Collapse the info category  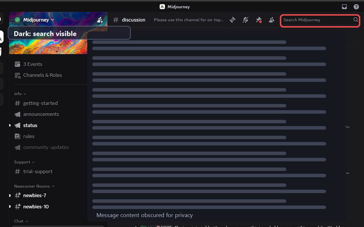tap(20, 94)
